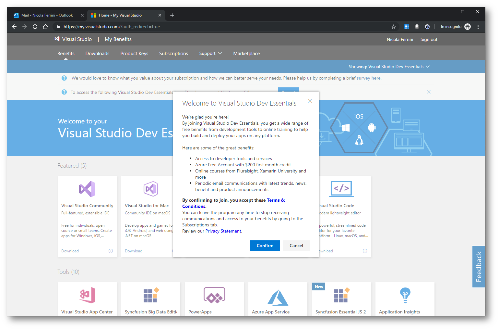Open the Marketplace tab
The image size is (499, 330).
pyautogui.click(x=246, y=54)
